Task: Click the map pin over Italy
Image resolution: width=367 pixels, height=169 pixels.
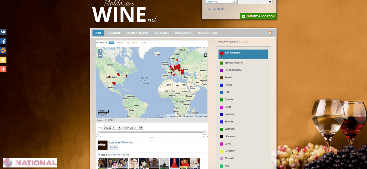Action: coord(174,75)
